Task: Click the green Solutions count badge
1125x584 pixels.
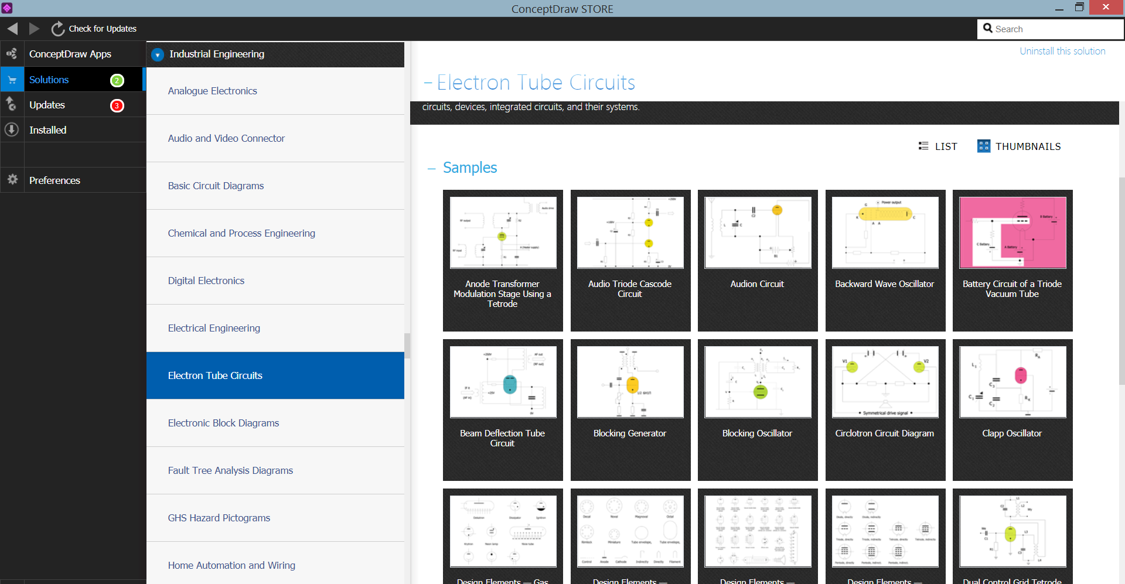Action: (117, 80)
